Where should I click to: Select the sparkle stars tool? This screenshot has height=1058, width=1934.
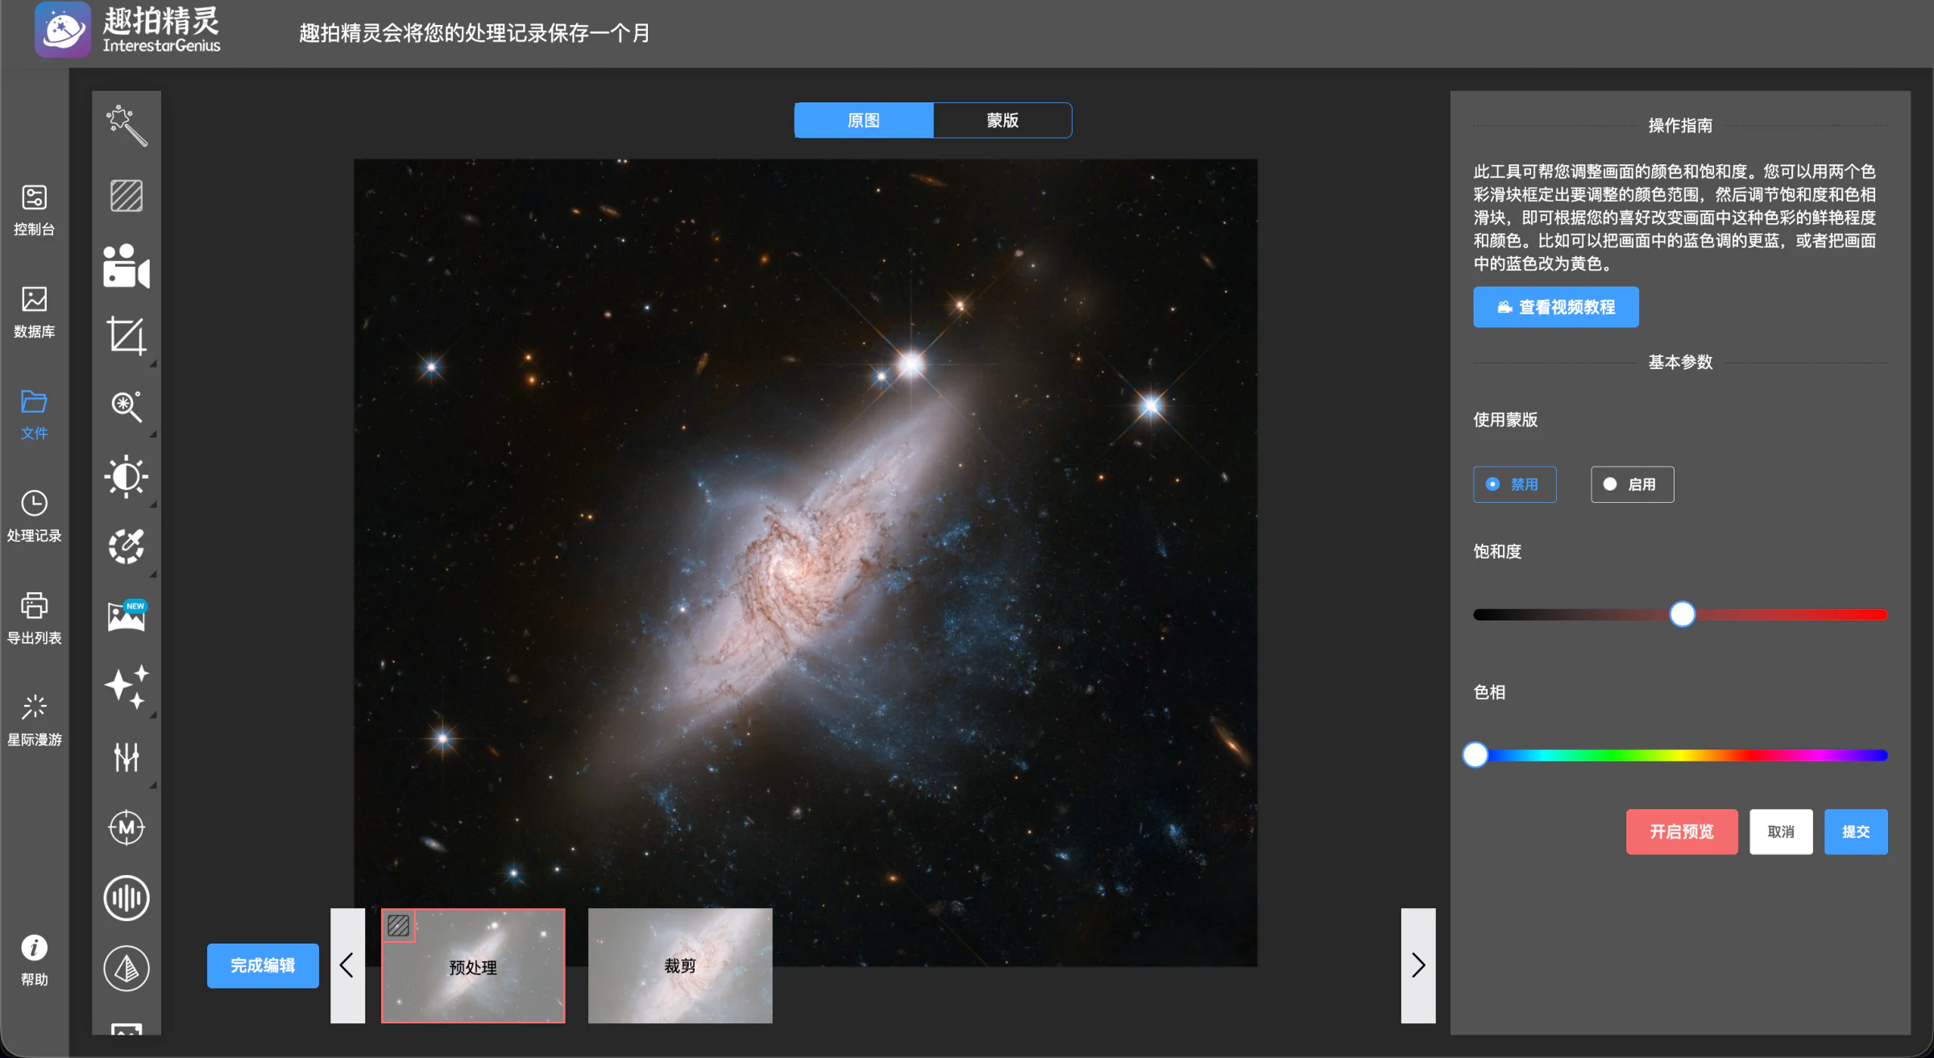point(127,687)
